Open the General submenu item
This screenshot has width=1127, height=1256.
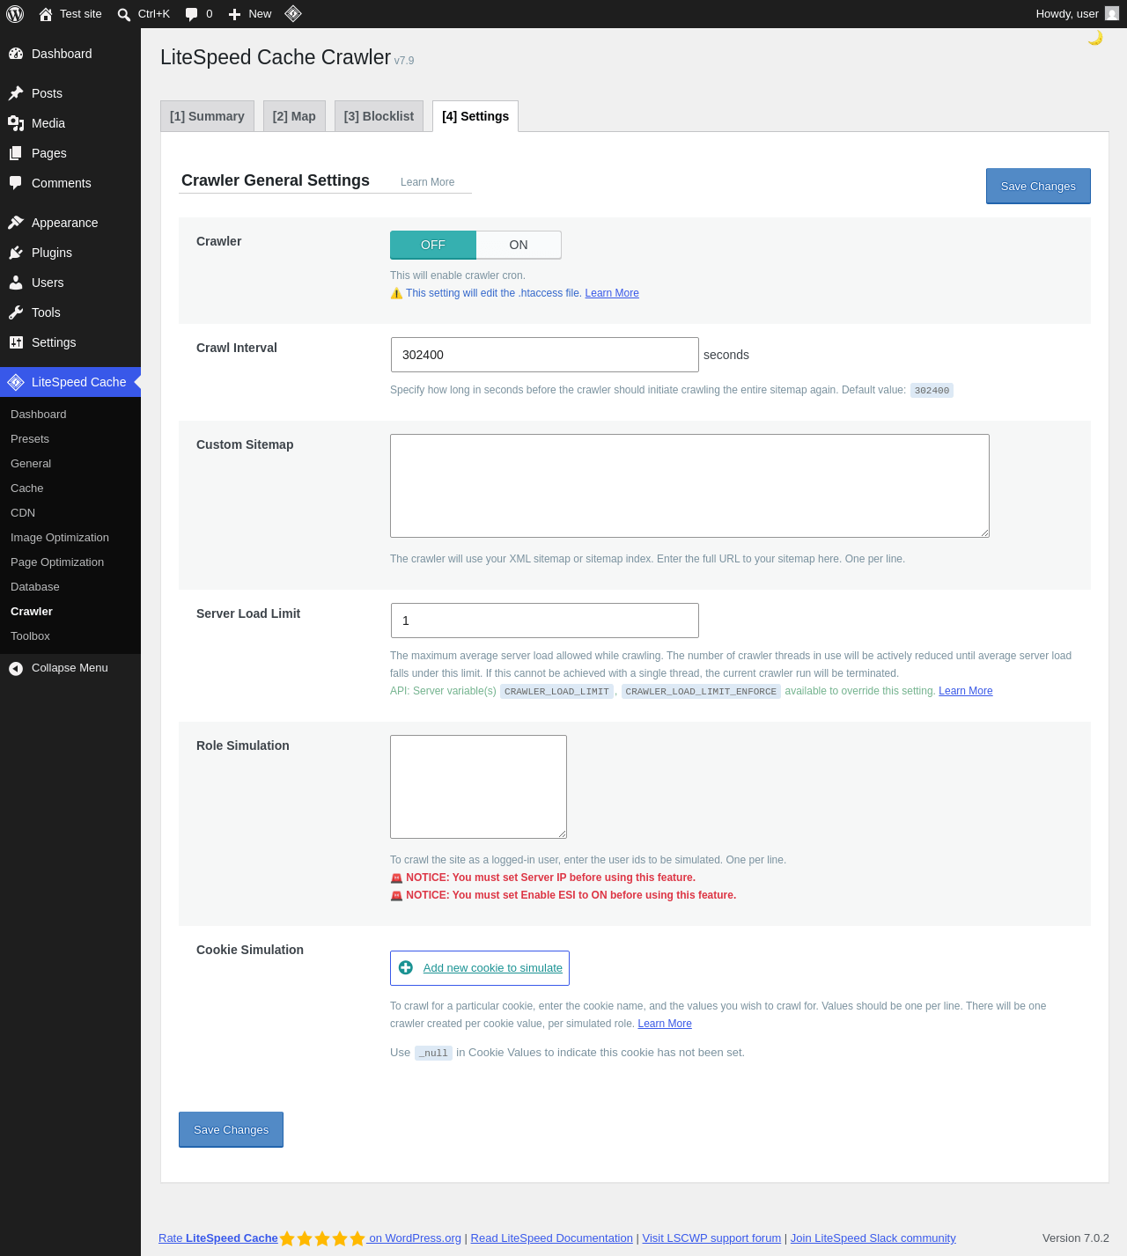pyautogui.click(x=31, y=464)
